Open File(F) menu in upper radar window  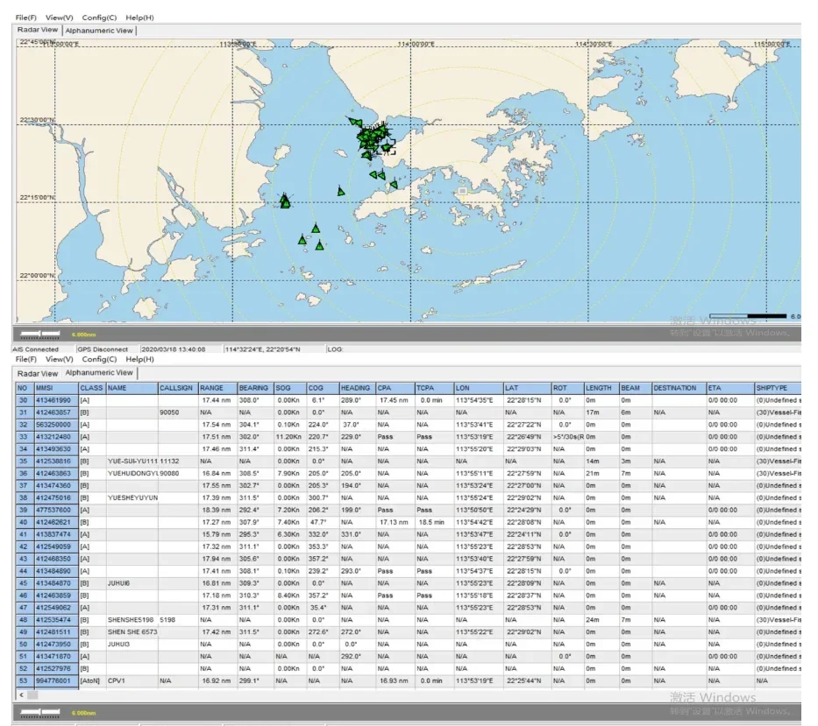pyautogui.click(x=25, y=18)
